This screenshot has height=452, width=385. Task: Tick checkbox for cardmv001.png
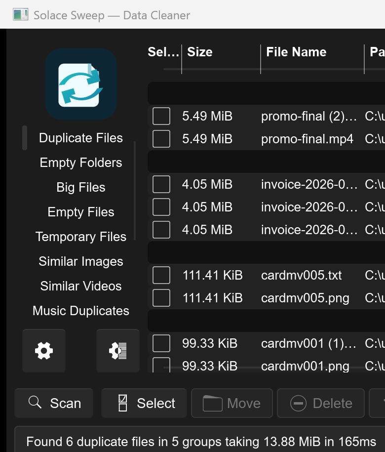161,365
